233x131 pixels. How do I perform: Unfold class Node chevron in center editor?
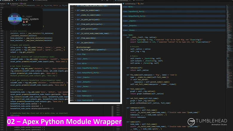[x=75, y=91]
